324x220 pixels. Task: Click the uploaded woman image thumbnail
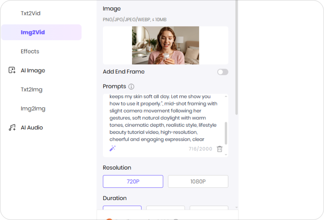165,45
